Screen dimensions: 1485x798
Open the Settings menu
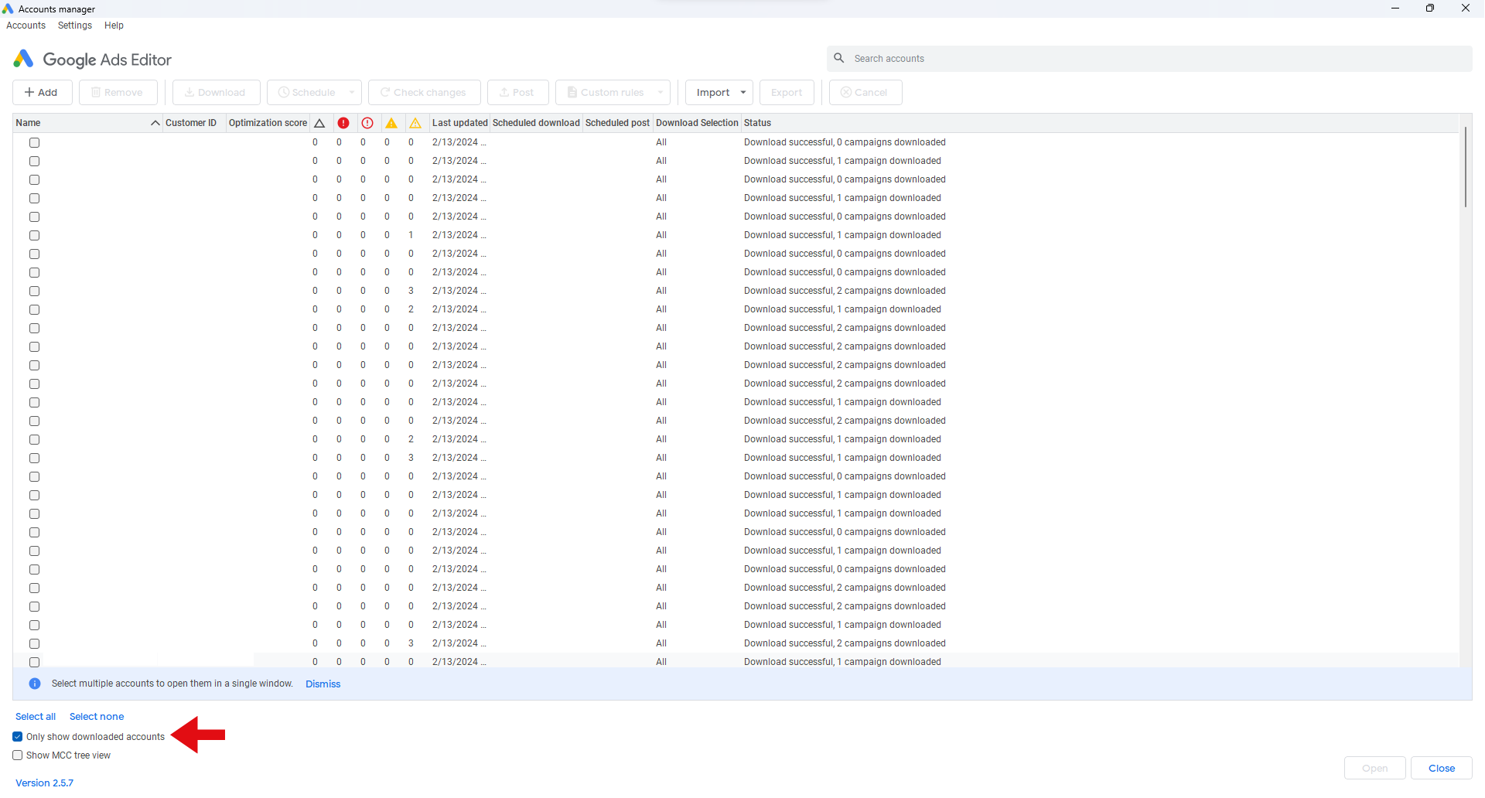click(x=75, y=26)
